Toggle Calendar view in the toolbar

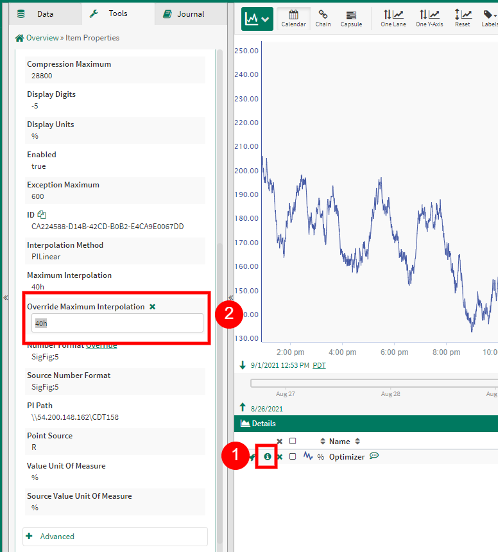294,18
